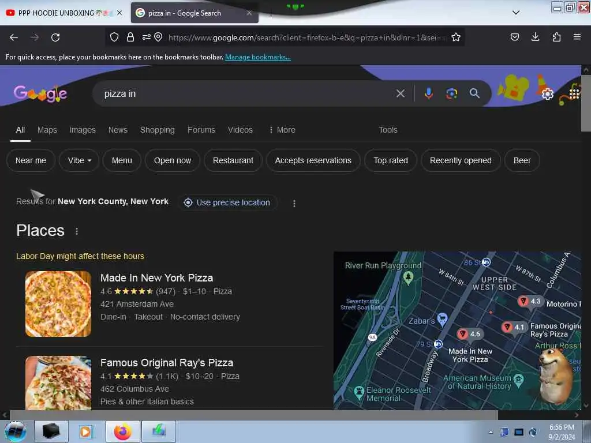The height and width of the screenshot is (443, 591).
Task: Click the vertical page scrollbar thumb
Action: [x=586, y=103]
